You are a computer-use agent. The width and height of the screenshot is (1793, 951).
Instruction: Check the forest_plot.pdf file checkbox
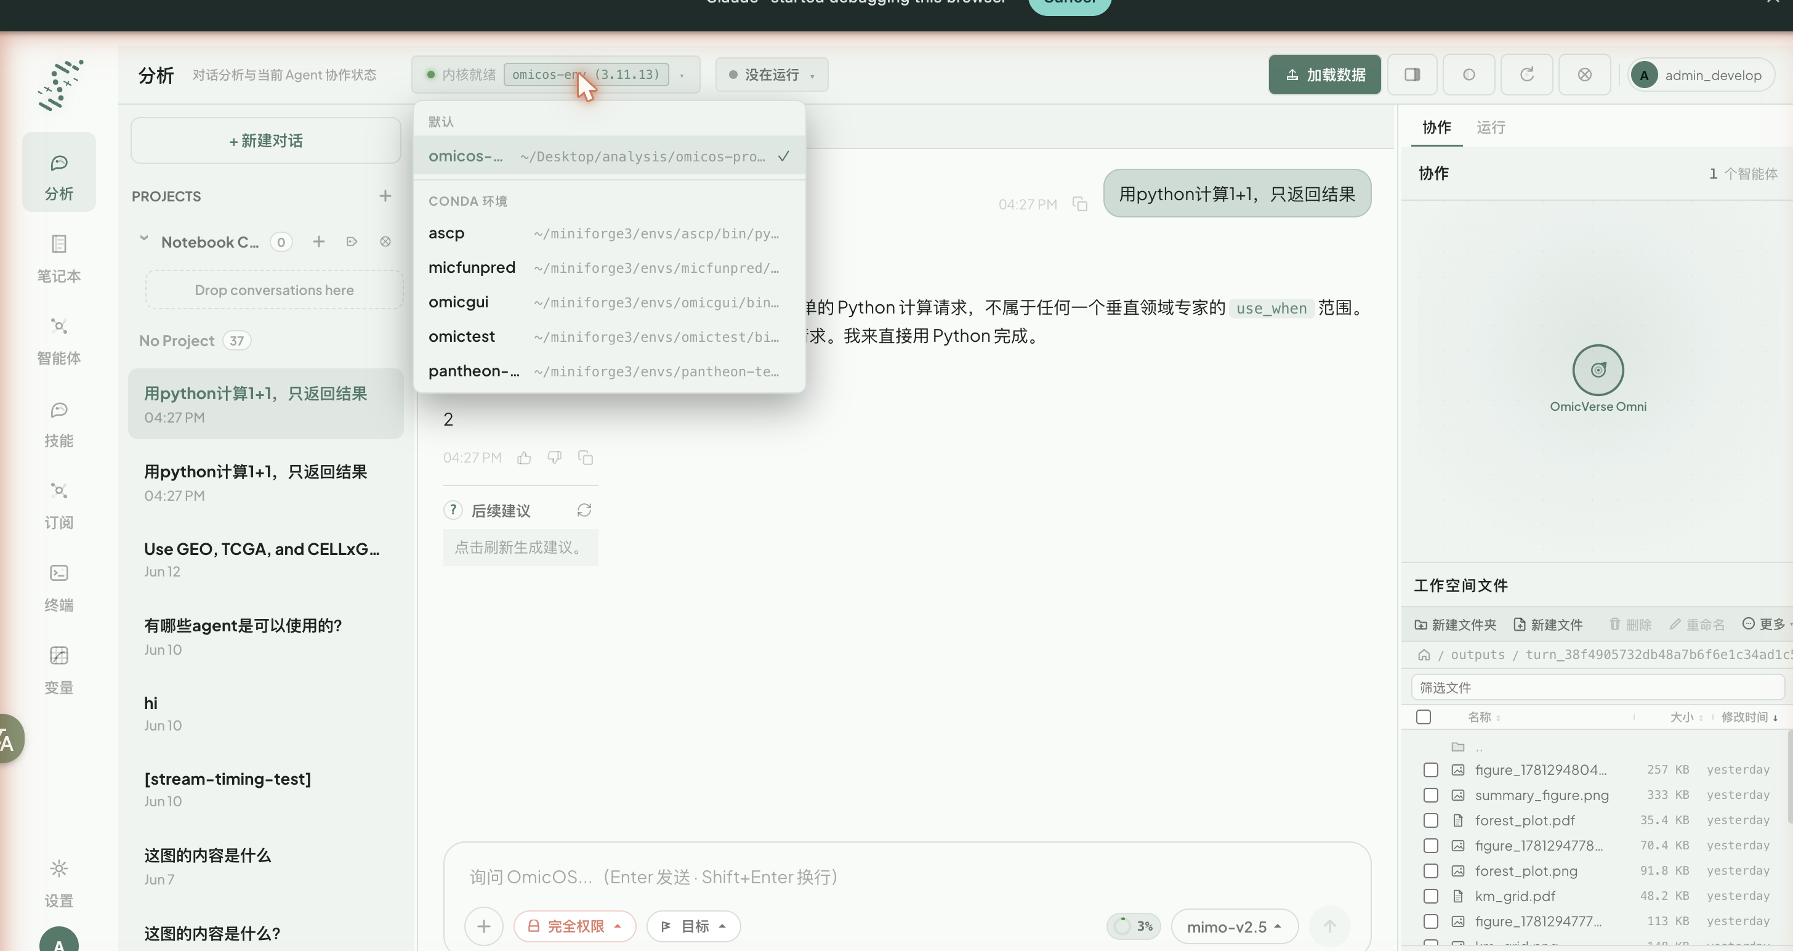coord(1430,820)
